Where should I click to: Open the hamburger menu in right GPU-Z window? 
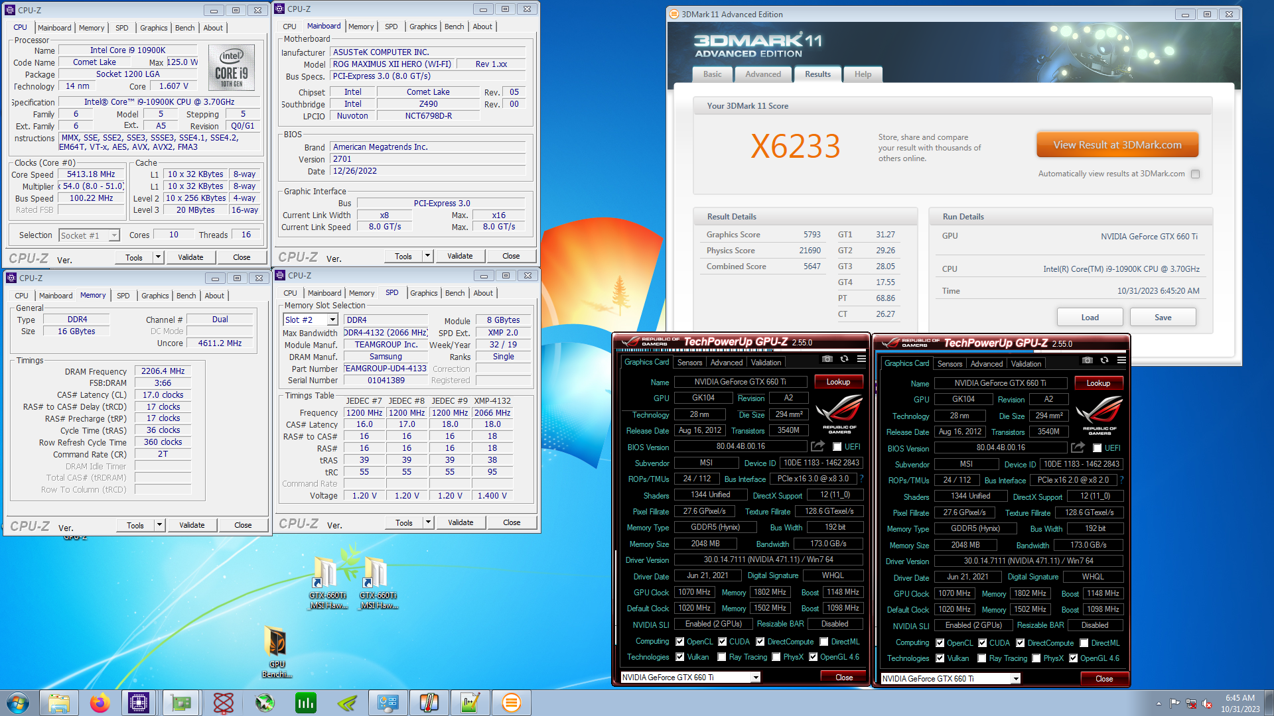[1121, 360]
